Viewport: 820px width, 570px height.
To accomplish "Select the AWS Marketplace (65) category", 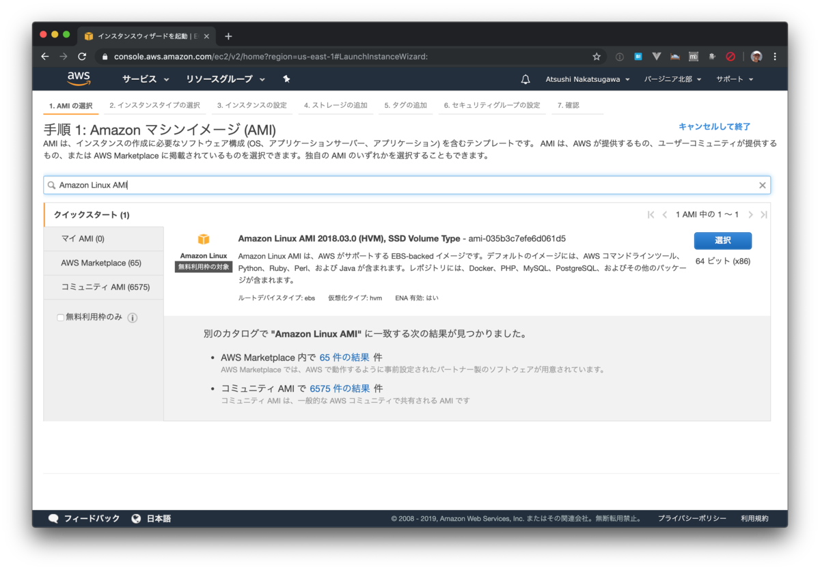I will coord(104,263).
